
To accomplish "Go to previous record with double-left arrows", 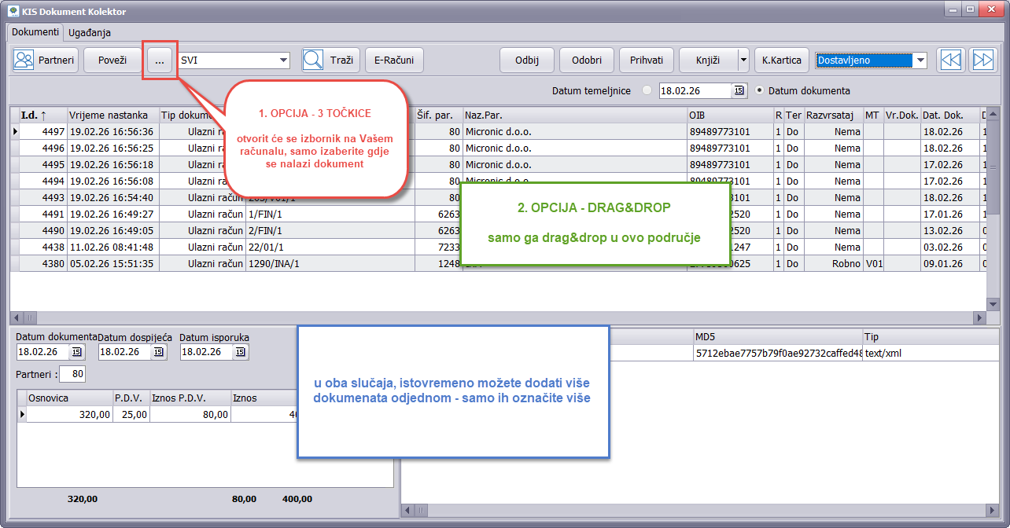I will (x=951, y=60).
